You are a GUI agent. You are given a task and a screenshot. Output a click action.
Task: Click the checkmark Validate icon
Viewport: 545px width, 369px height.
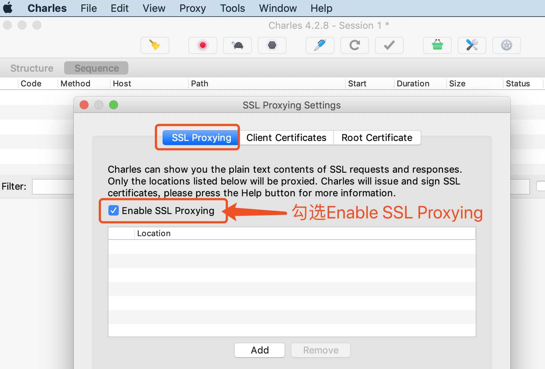[389, 45]
